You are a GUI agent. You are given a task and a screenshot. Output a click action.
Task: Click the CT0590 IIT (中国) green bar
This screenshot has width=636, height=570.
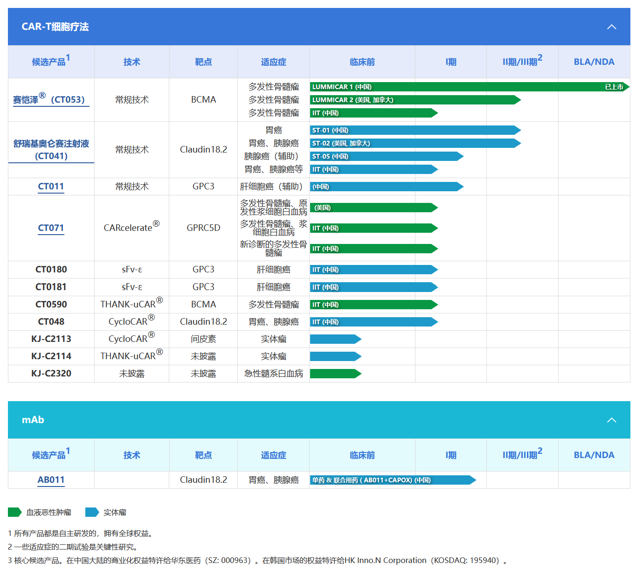pyautogui.click(x=373, y=305)
